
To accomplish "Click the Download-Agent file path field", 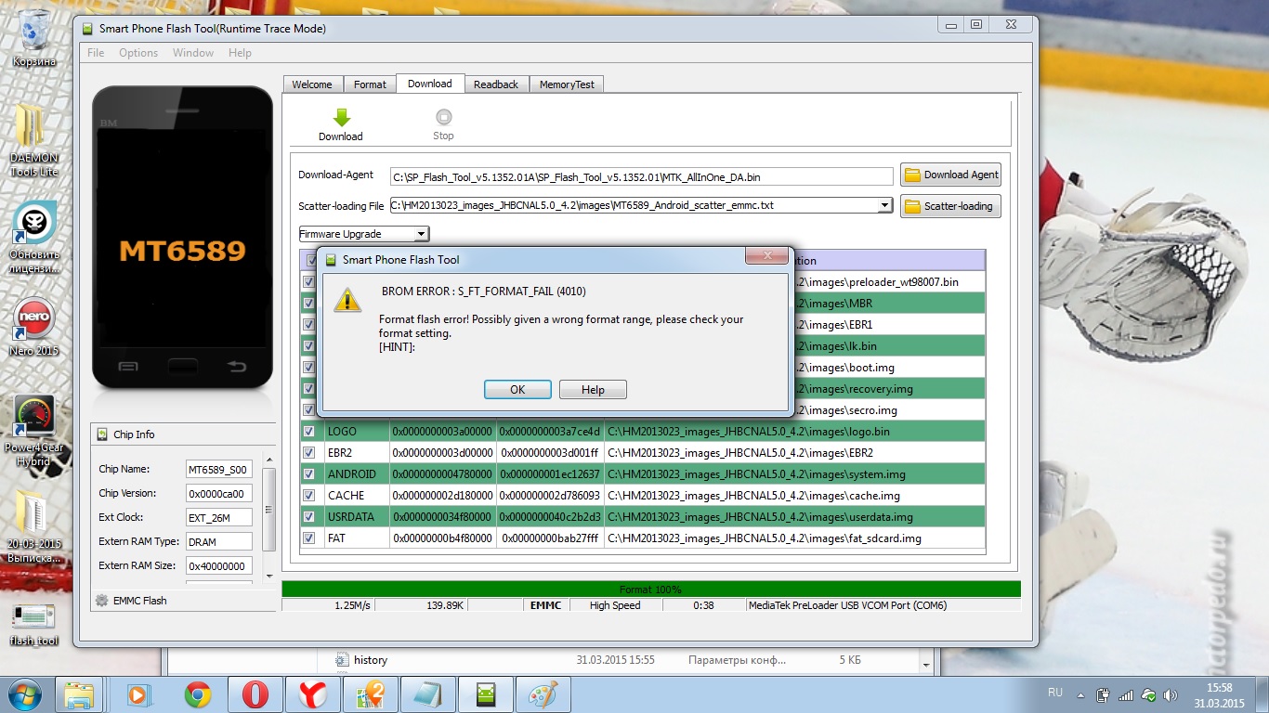I will (641, 176).
